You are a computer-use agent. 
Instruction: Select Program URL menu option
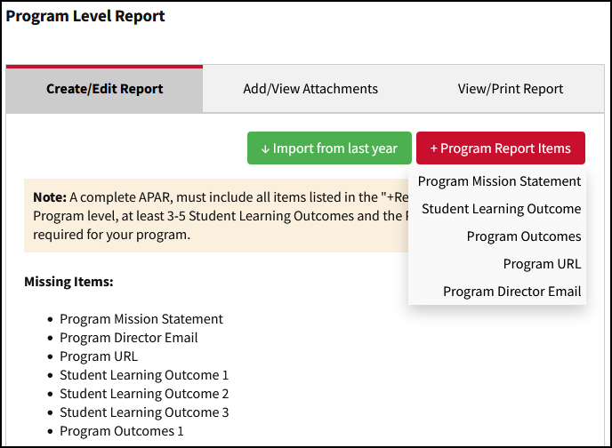[x=542, y=264]
